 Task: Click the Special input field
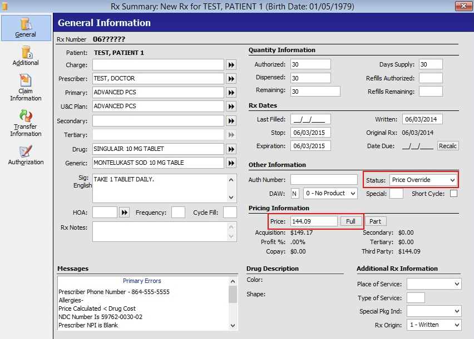click(396, 193)
